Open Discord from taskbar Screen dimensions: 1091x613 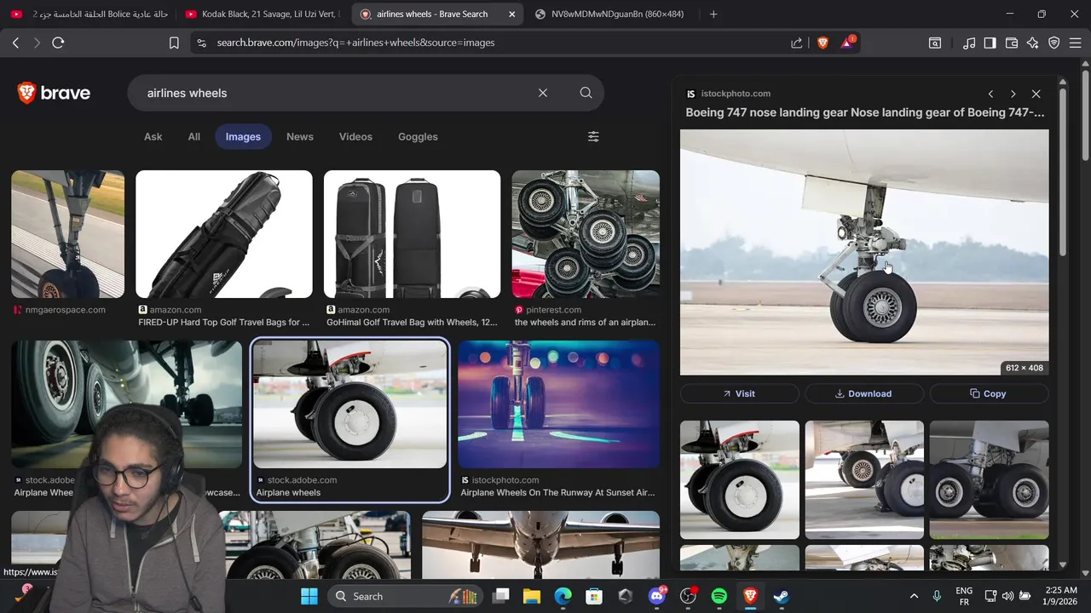657,596
